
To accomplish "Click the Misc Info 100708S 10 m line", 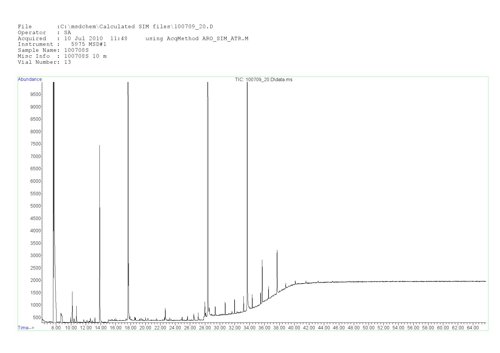I will coord(62,56).
